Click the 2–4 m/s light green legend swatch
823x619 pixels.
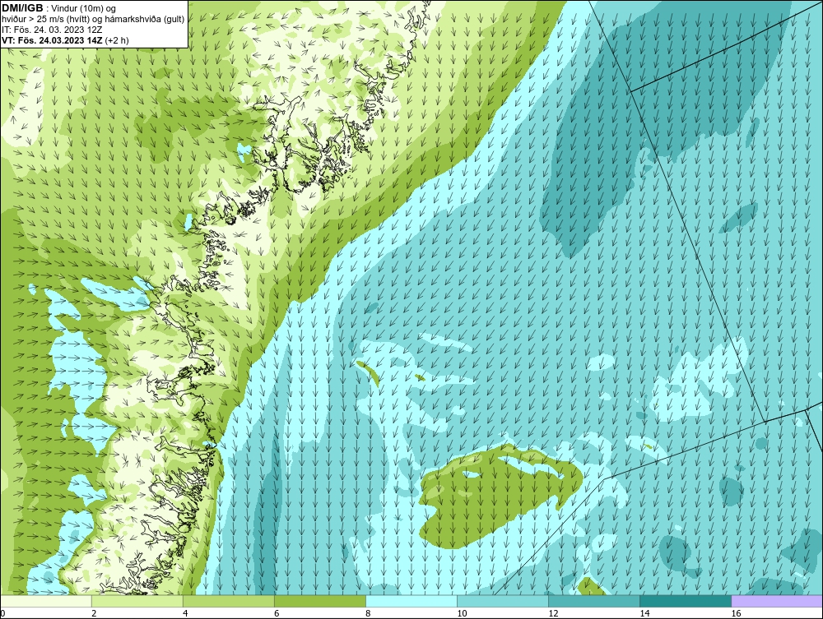[x=137, y=601]
